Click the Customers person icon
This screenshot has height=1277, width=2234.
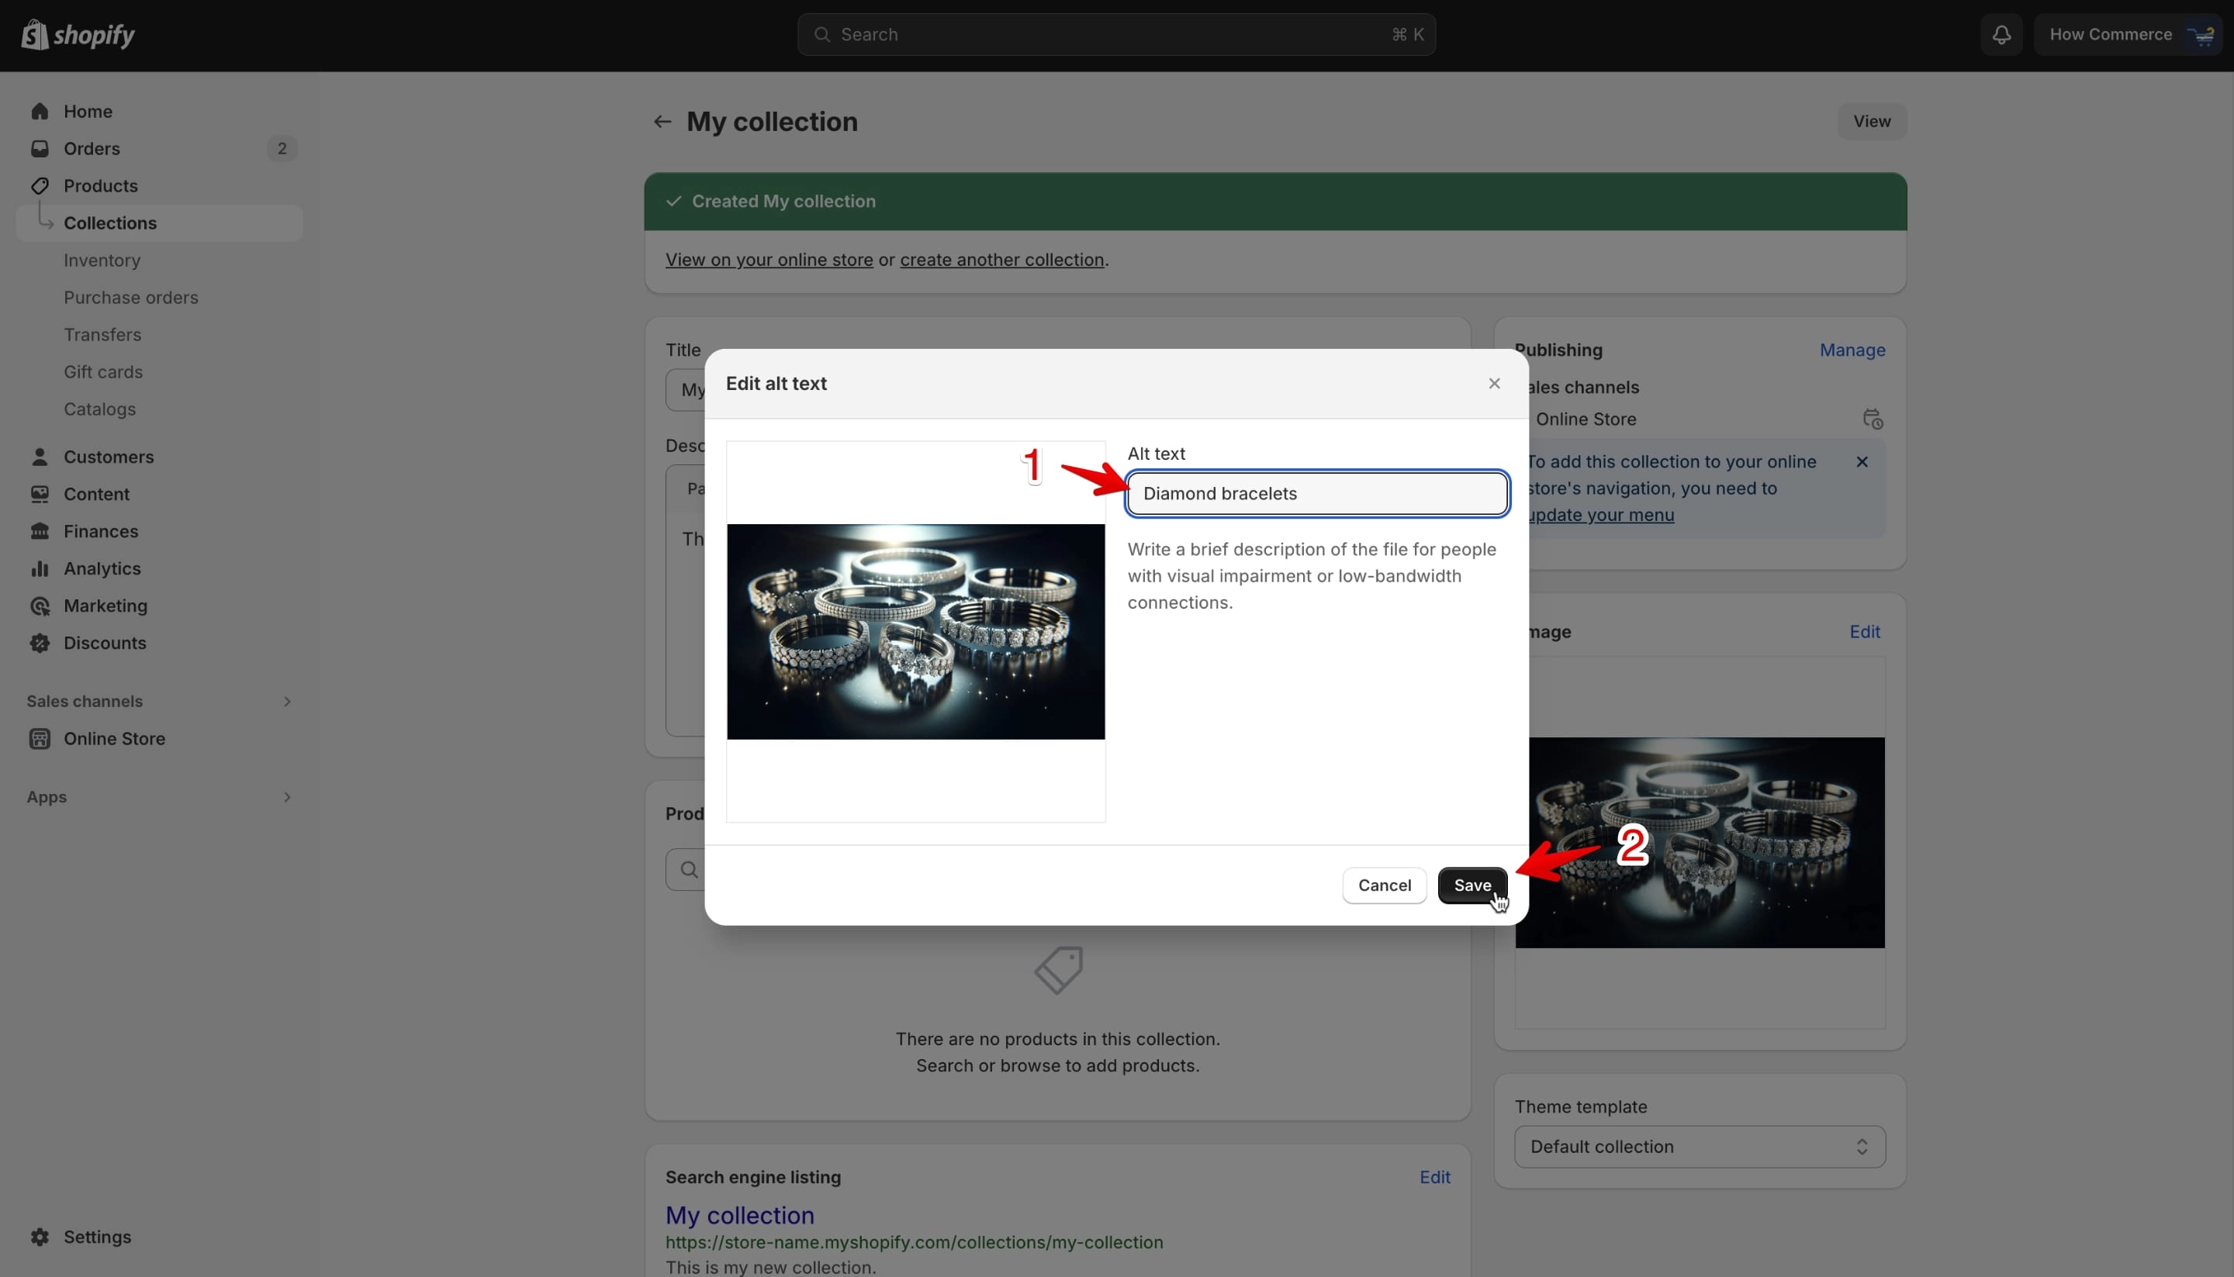(40, 457)
